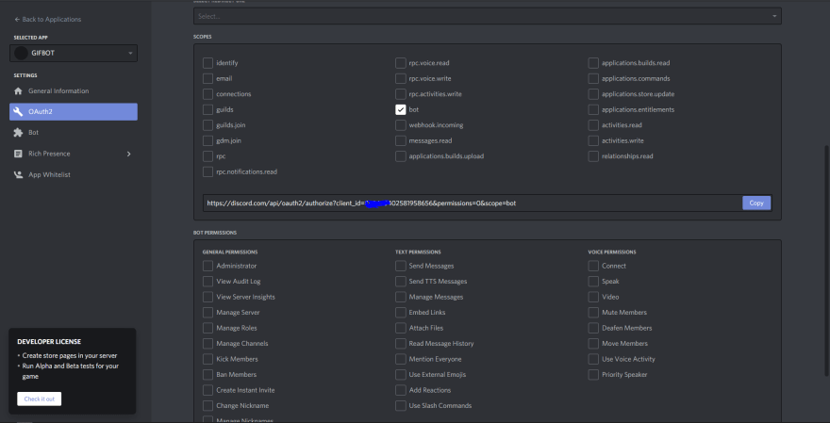Check the rpc.voice.read scope
The image size is (830, 423).
pos(400,63)
